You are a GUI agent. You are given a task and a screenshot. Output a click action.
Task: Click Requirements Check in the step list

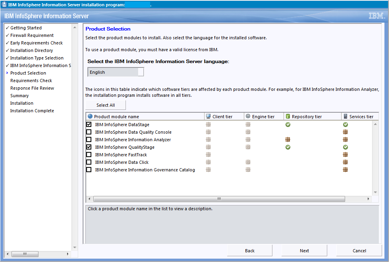pos(31,81)
